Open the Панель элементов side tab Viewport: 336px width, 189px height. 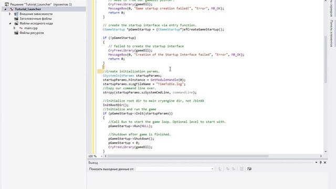pyautogui.click(x=331, y=34)
